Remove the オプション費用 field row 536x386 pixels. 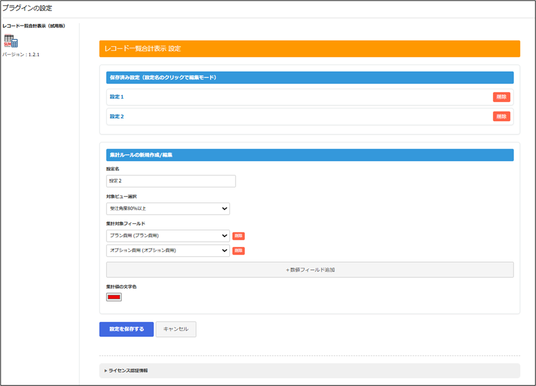(x=238, y=251)
